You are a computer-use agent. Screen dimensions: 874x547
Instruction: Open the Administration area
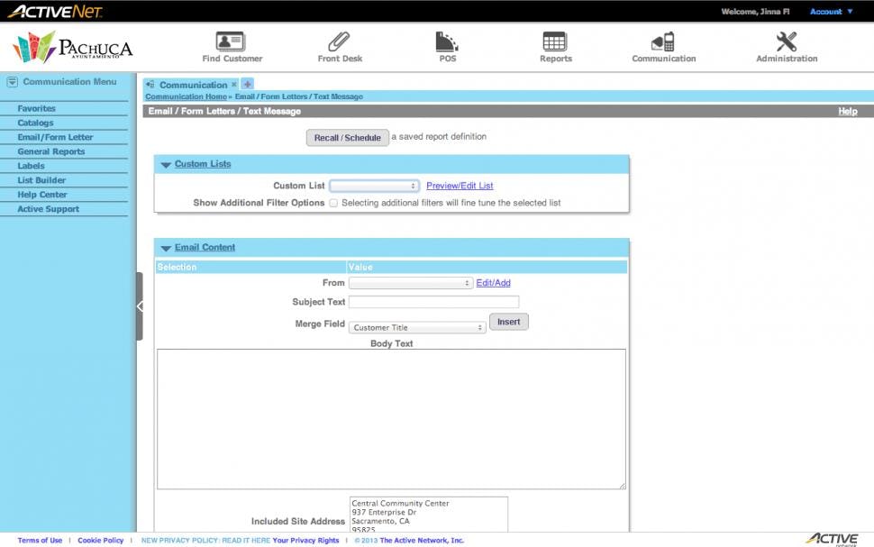point(785,45)
